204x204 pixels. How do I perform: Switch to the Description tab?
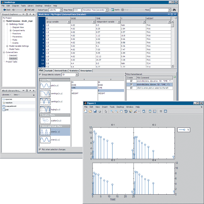coord(86,71)
